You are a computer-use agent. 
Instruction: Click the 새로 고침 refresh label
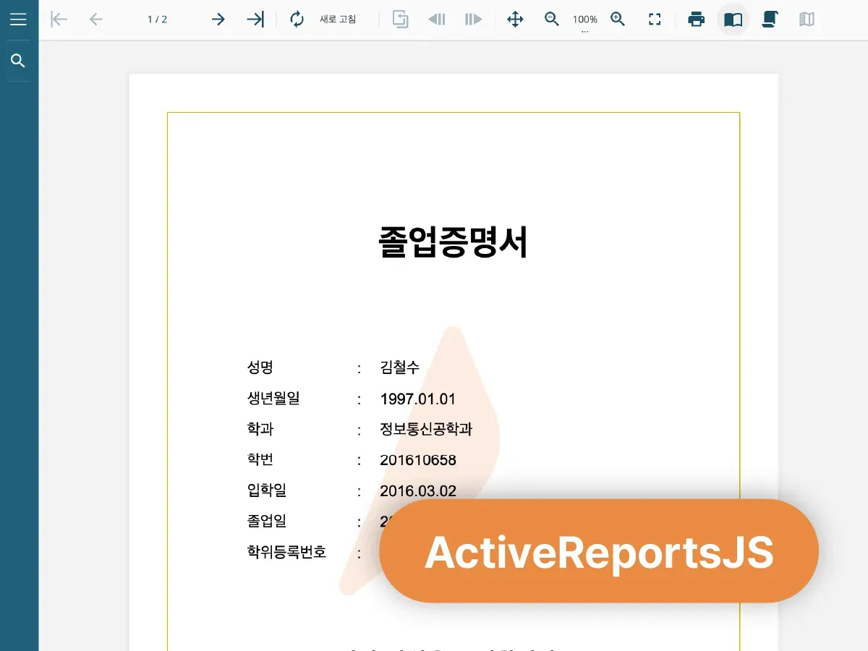(338, 20)
